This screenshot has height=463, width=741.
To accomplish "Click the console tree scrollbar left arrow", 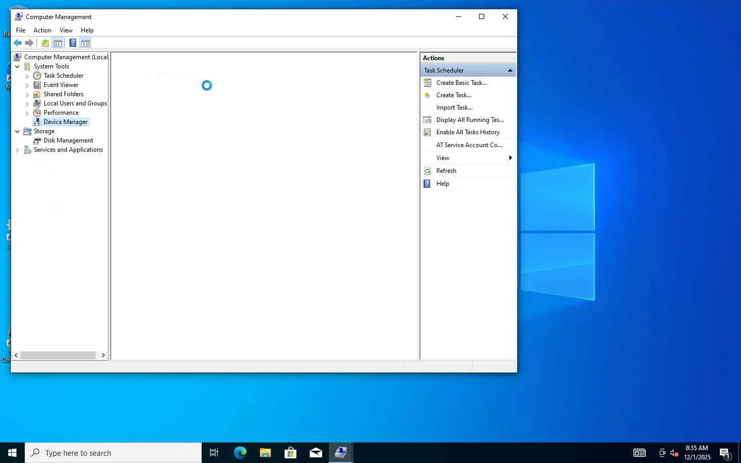I will (16, 355).
